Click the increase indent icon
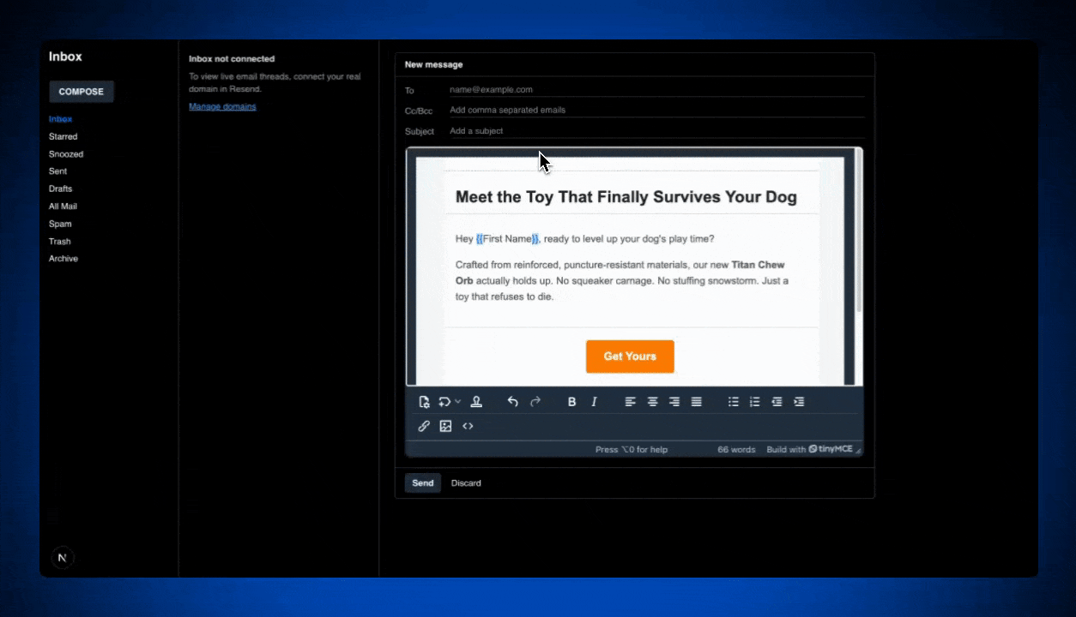Viewport: 1076px width, 617px height. [799, 401]
